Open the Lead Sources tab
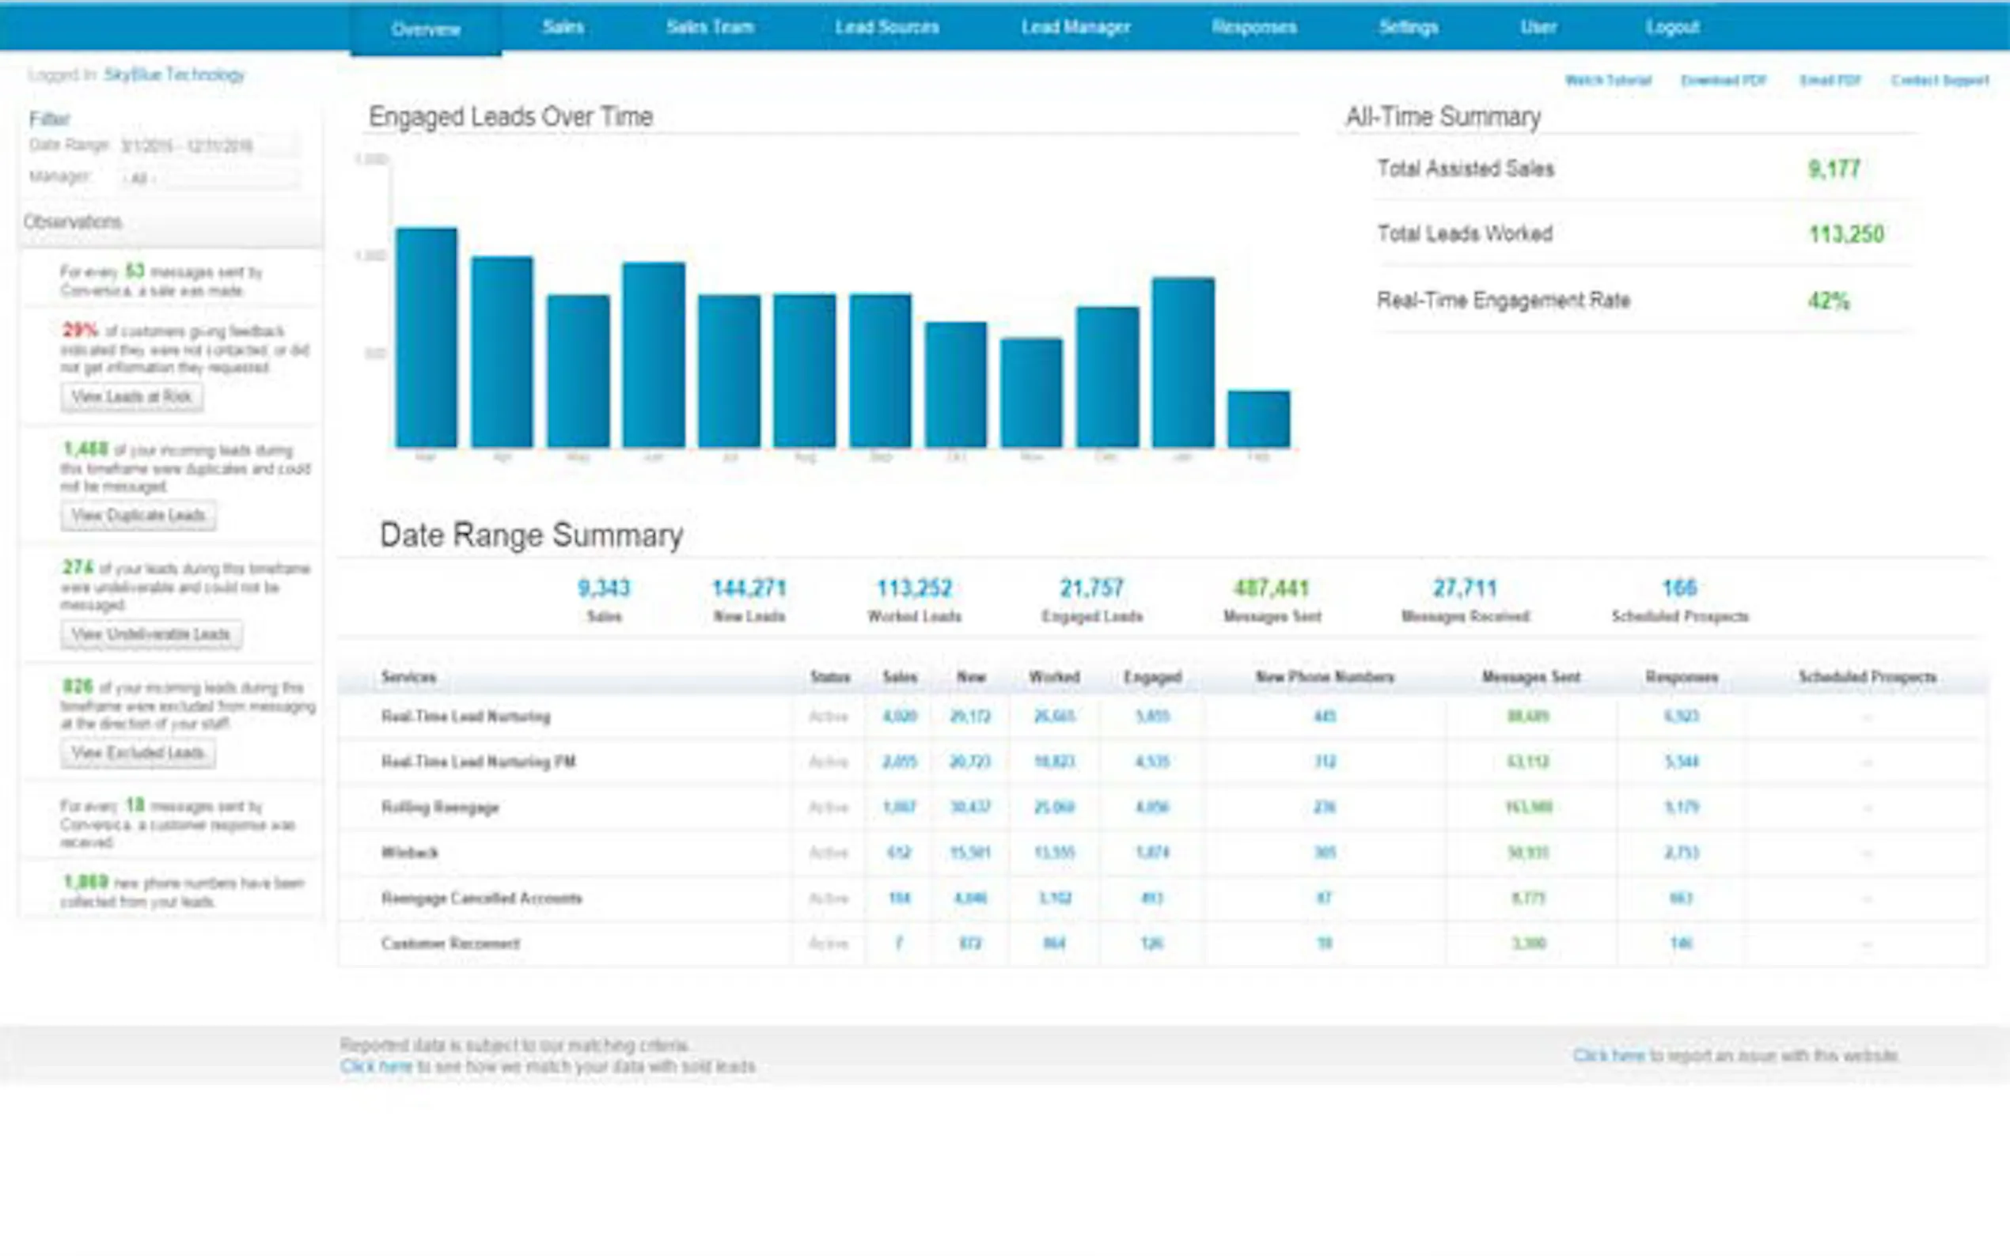 pos(886,28)
